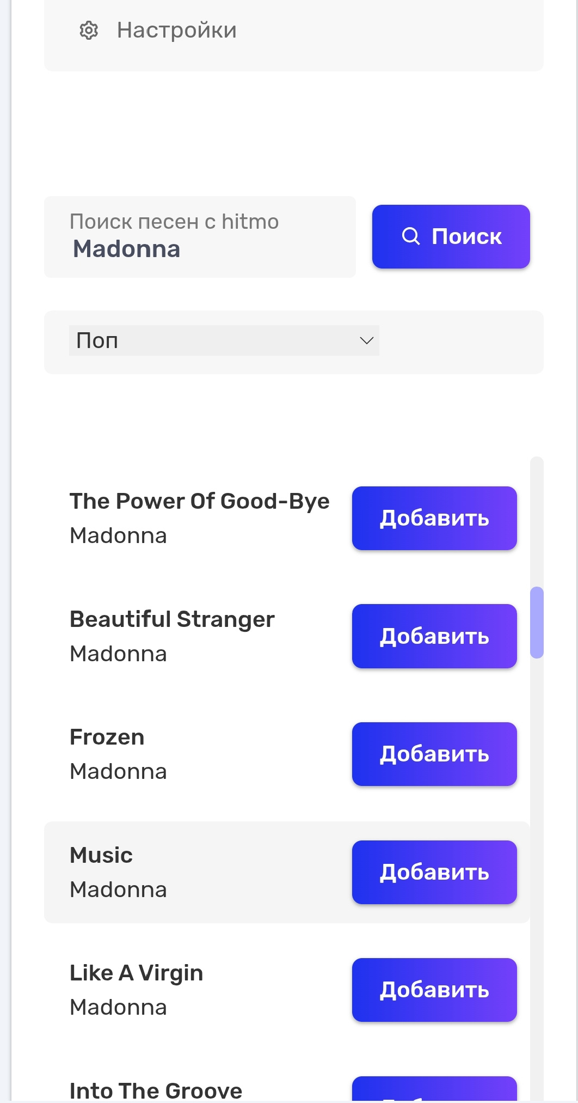Select The Power Of Good-Bye title

coord(199,501)
